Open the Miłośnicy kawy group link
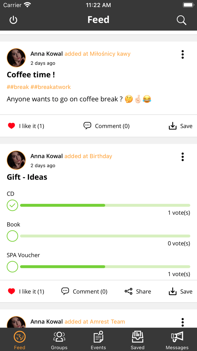197x351 pixels. (110, 54)
